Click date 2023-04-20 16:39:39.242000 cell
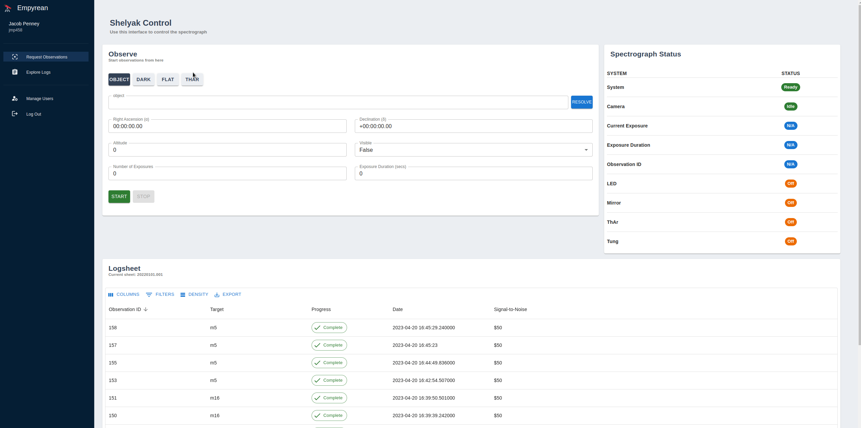 (x=424, y=415)
